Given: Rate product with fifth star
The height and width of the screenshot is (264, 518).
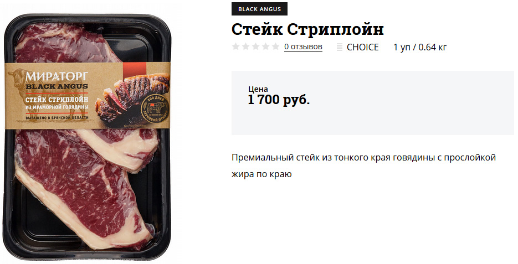Looking at the screenshot, I should 275,46.
